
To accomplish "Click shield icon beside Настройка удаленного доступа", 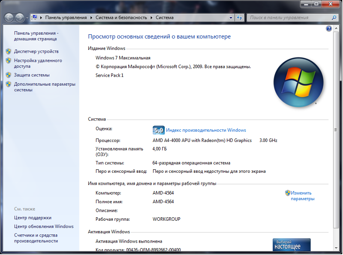I will (8, 60).
